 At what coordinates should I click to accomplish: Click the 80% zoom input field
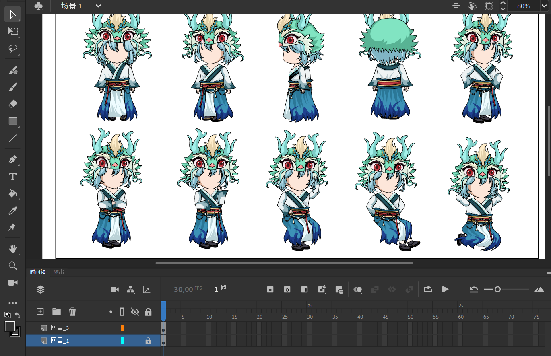click(523, 6)
